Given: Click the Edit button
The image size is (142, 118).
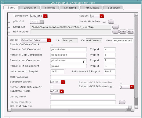Looking at the screenshot, I should pos(130,32).
